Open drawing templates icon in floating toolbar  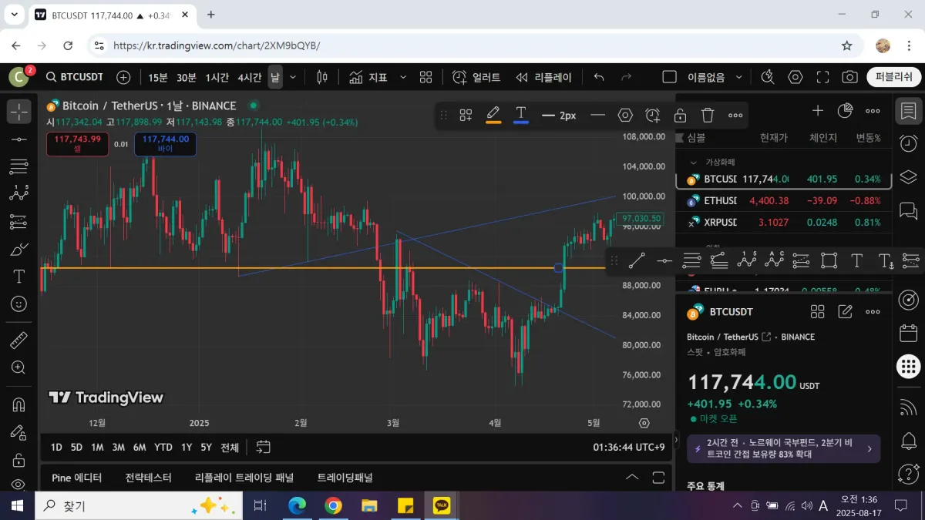466,116
